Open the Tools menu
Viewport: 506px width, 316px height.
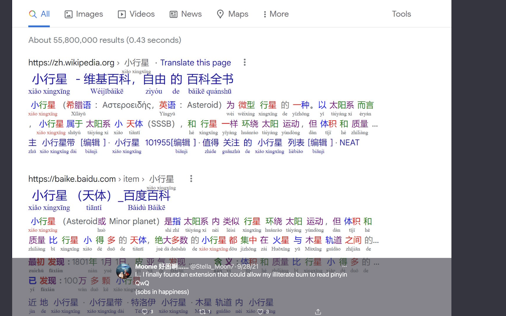pyautogui.click(x=401, y=14)
